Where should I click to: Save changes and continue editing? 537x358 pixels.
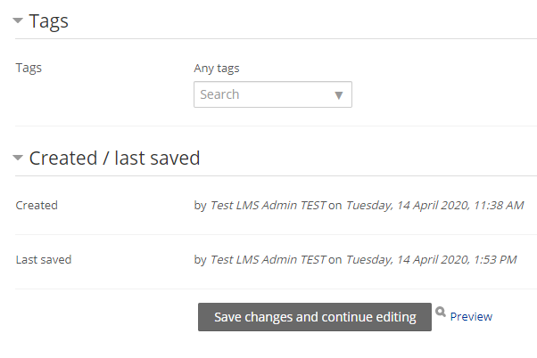(x=314, y=317)
